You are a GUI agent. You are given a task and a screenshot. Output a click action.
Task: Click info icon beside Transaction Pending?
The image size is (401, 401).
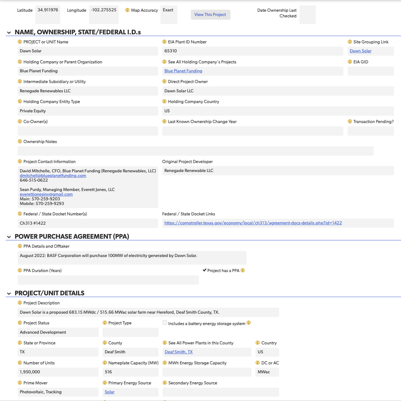[x=350, y=121]
